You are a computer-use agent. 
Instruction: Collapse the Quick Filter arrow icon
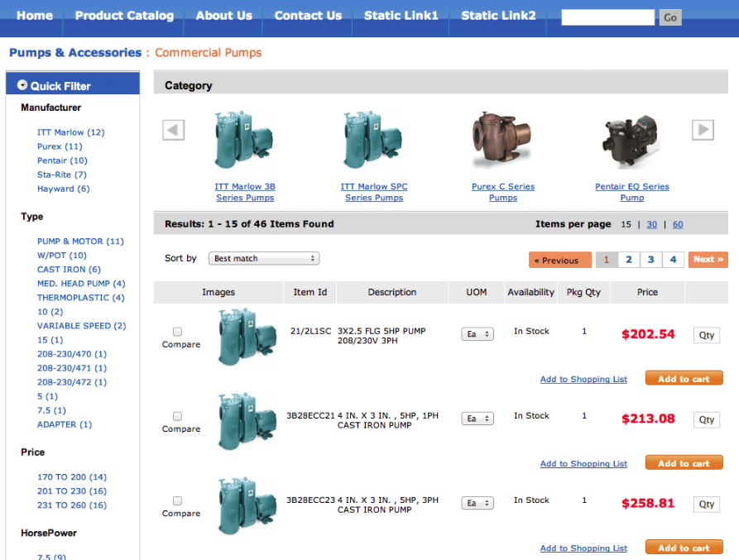22,85
